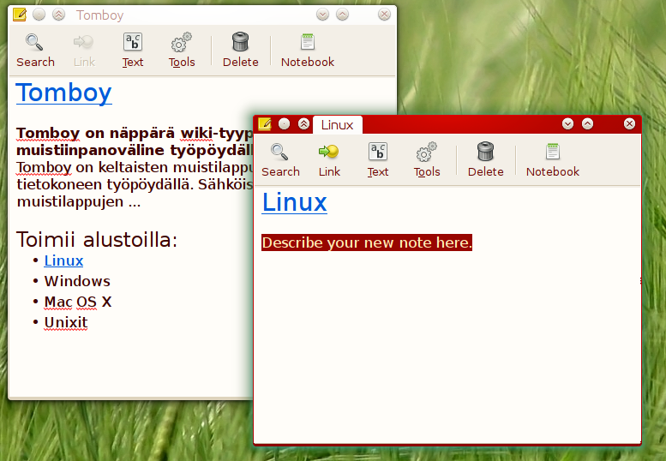The image size is (666, 461).
Task: Click the double-chevron up button in Tomboy titlebar
Action: (58, 15)
